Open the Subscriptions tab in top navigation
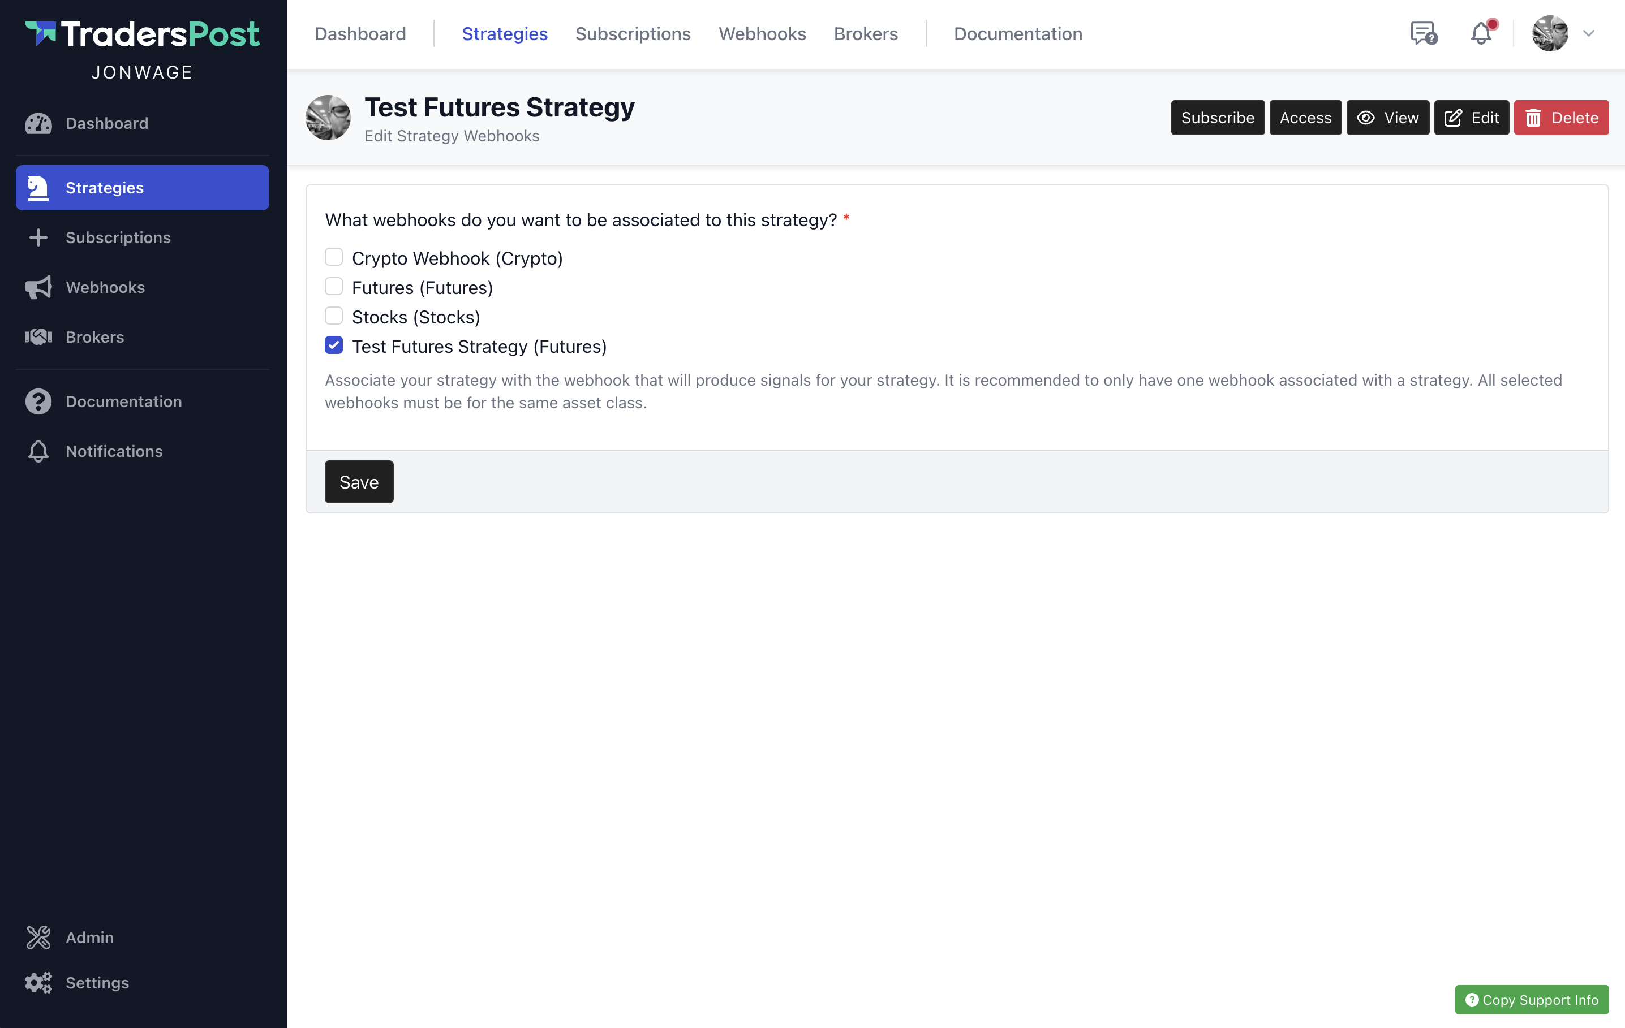Screen dimensions: 1625x1028 coord(633,34)
